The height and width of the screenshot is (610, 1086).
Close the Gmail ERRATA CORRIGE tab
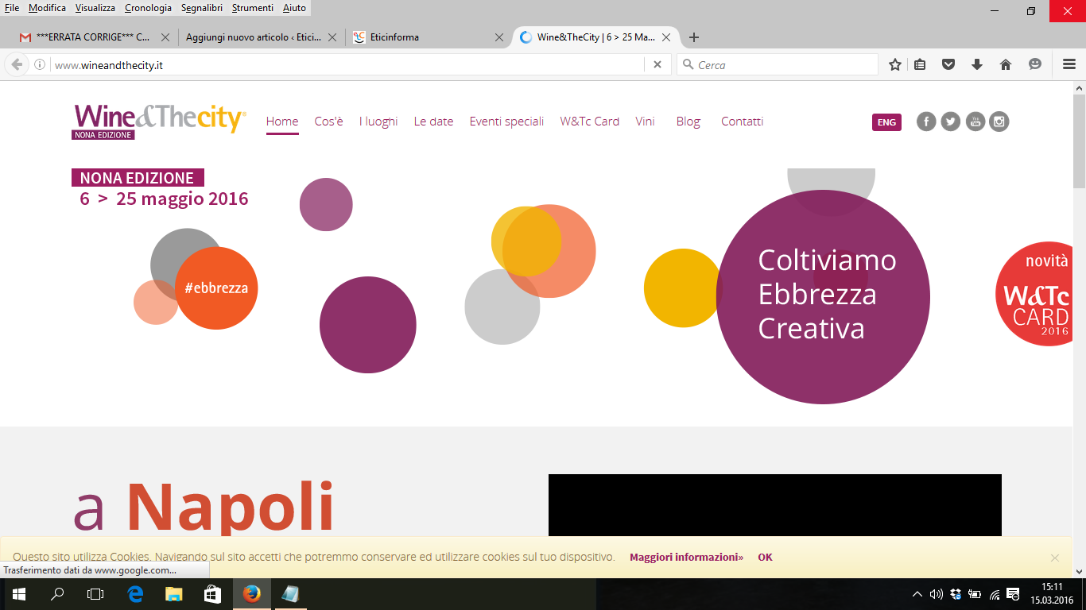(165, 37)
